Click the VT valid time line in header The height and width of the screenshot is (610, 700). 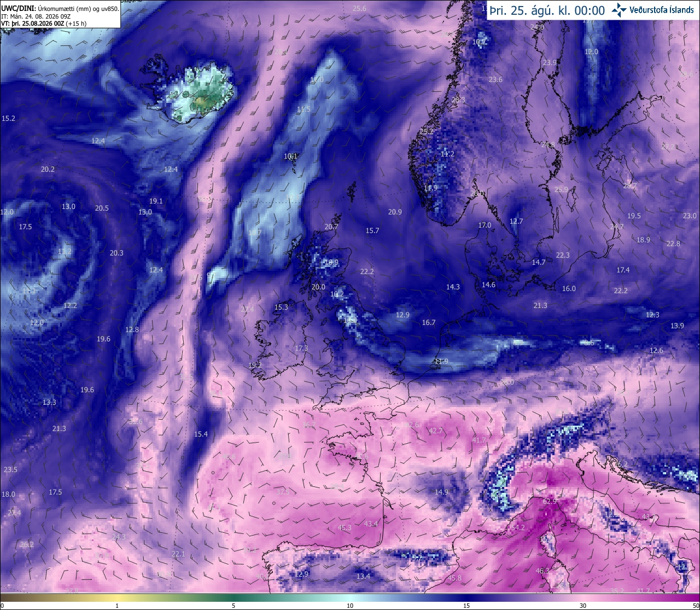tap(44, 24)
